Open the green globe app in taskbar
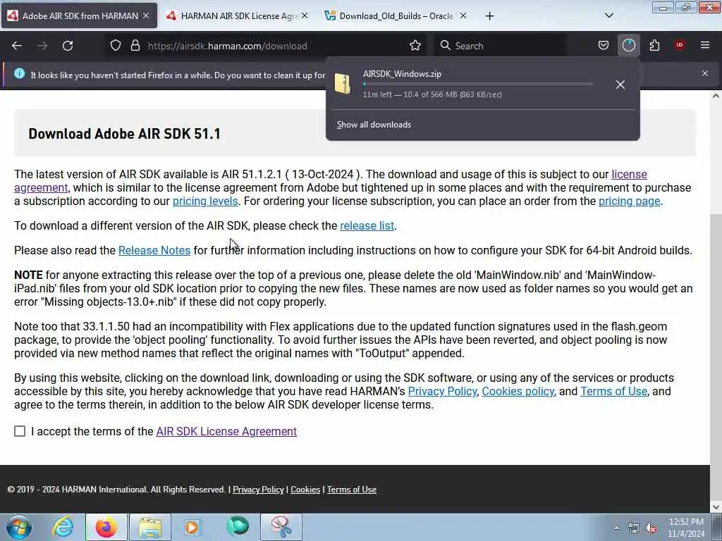722x541 pixels. click(238, 527)
